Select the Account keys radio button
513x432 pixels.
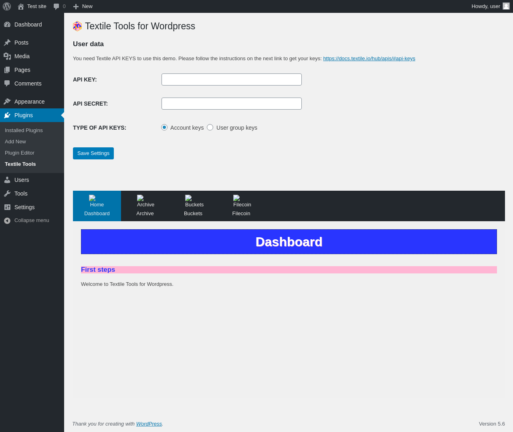tap(164, 127)
